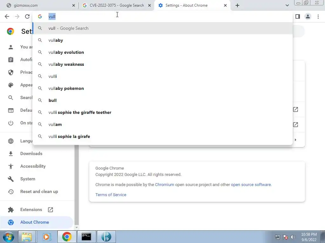Open Chrome's three-dot menu
The height and width of the screenshot is (243, 325).
[318, 16]
